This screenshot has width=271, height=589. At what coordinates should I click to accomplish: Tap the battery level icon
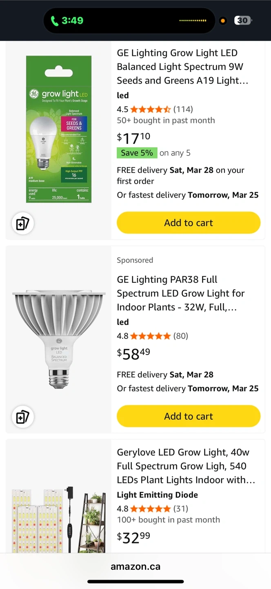coord(242,20)
